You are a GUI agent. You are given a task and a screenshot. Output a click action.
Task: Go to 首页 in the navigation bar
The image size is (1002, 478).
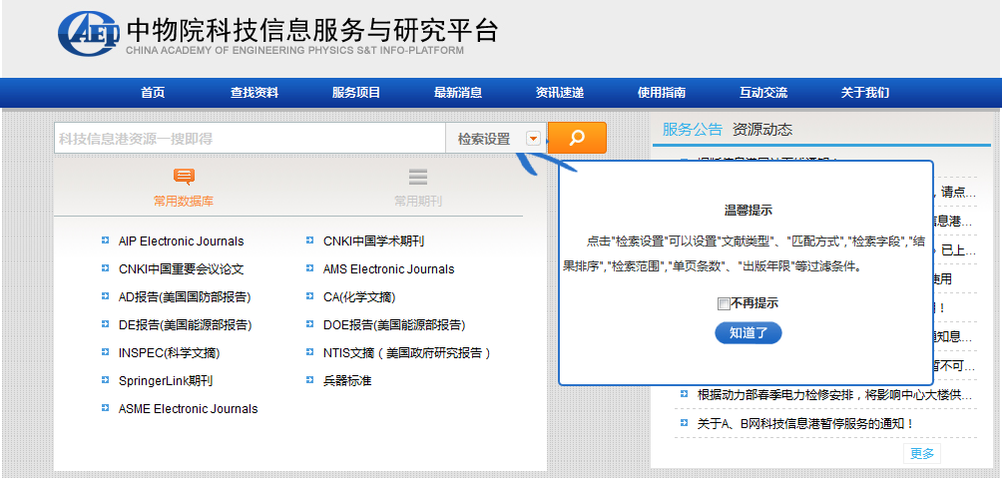(153, 93)
